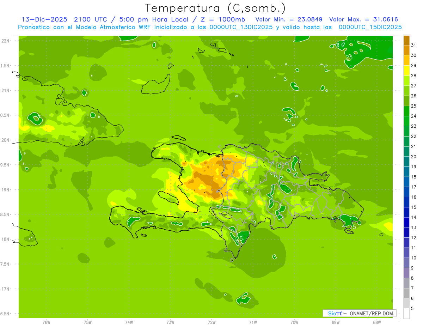
Task: Click longitude axis label "76W"
Action: point(46,322)
